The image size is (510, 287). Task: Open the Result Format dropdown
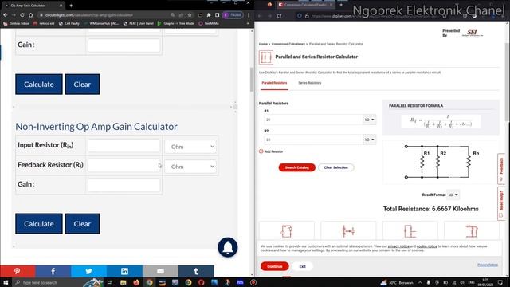coord(453,195)
